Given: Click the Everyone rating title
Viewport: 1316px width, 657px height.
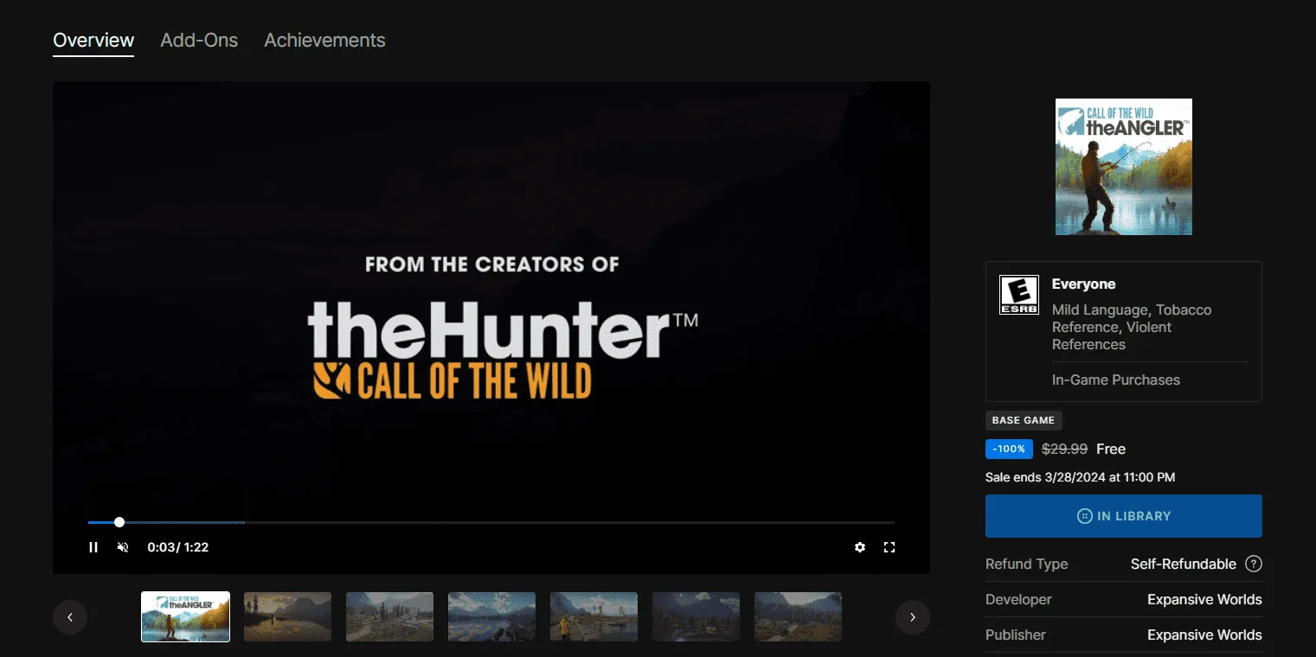Looking at the screenshot, I should (x=1083, y=284).
